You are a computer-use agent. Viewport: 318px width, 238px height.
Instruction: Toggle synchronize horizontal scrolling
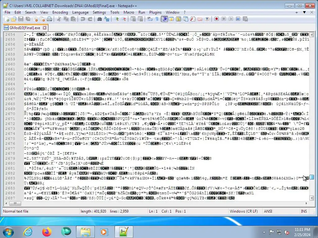tap(140, 19)
